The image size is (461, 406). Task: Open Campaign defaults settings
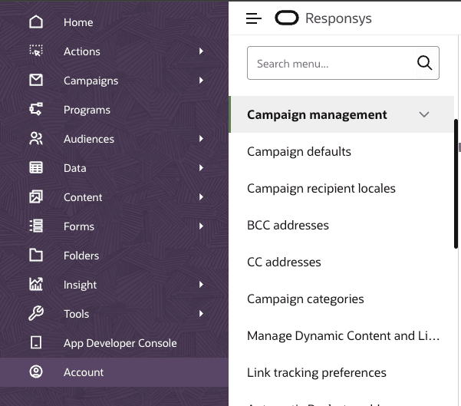pyautogui.click(x=298, y=152)
